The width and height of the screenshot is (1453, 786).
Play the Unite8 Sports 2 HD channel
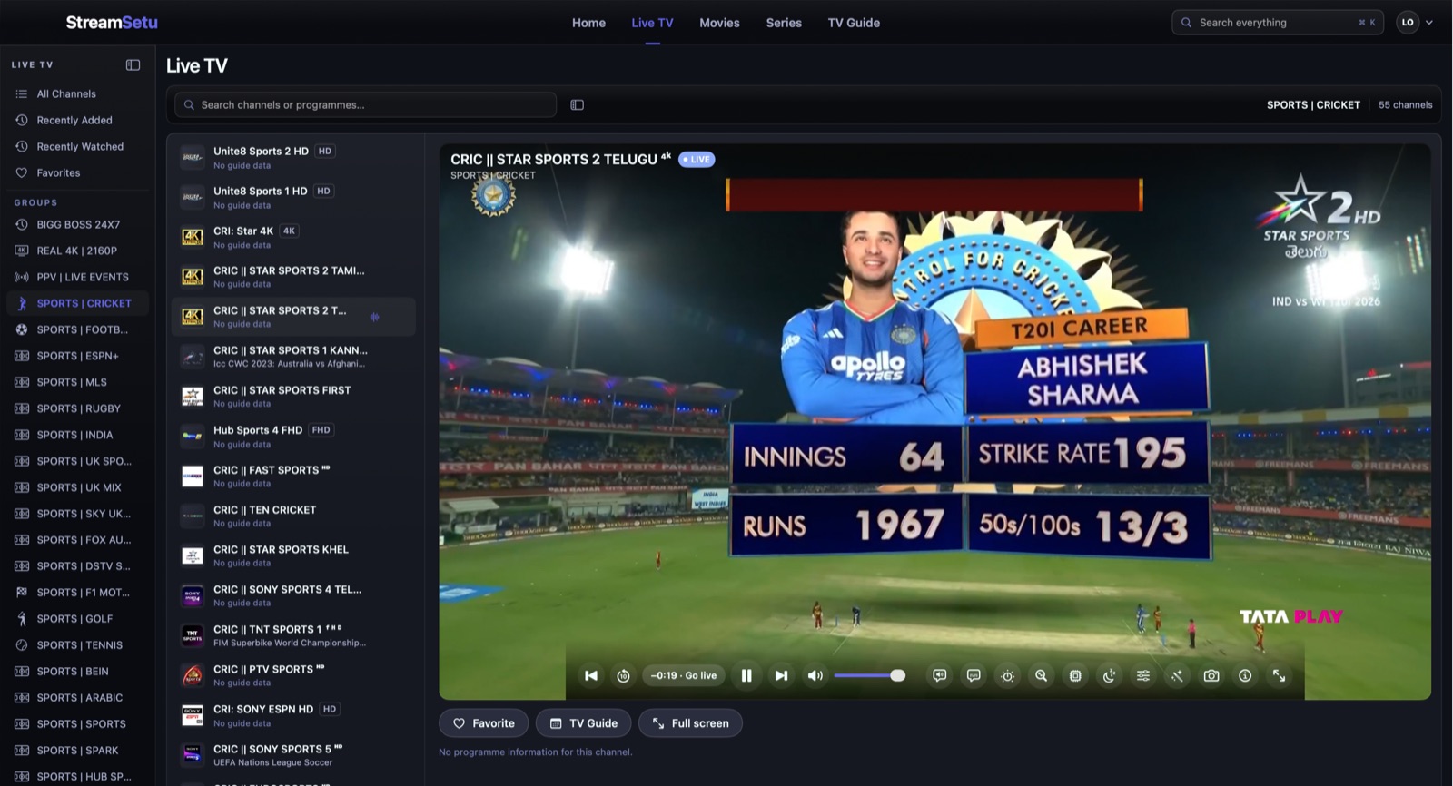(x=293, y=157)
